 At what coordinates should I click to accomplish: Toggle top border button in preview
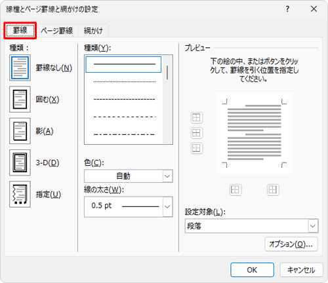click(x=197, y=118)
